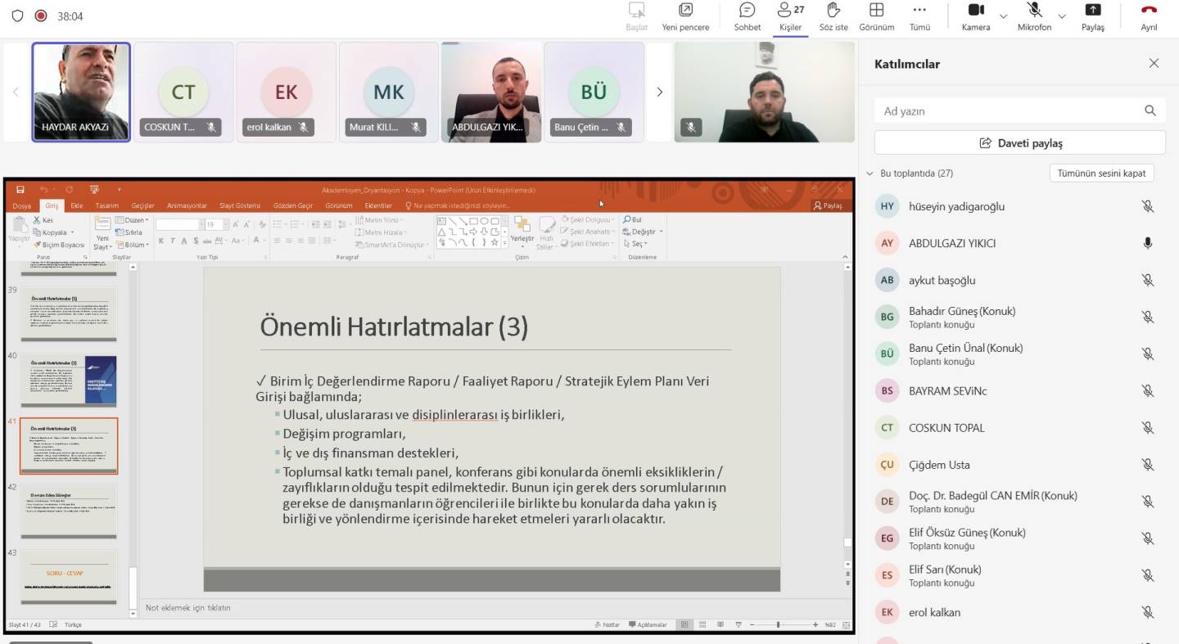Expand the Kamera options dropdown arrow
Image resolution: width=1179 pixels, height=644 pixels.
coord(1003,16)
